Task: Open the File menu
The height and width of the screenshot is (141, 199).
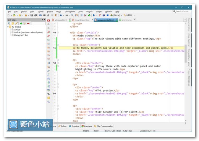Action: coord(9,11)
